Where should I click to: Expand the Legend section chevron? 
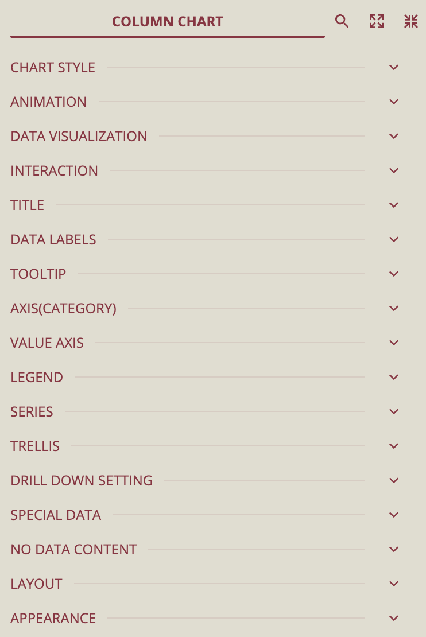pos(394,377)
